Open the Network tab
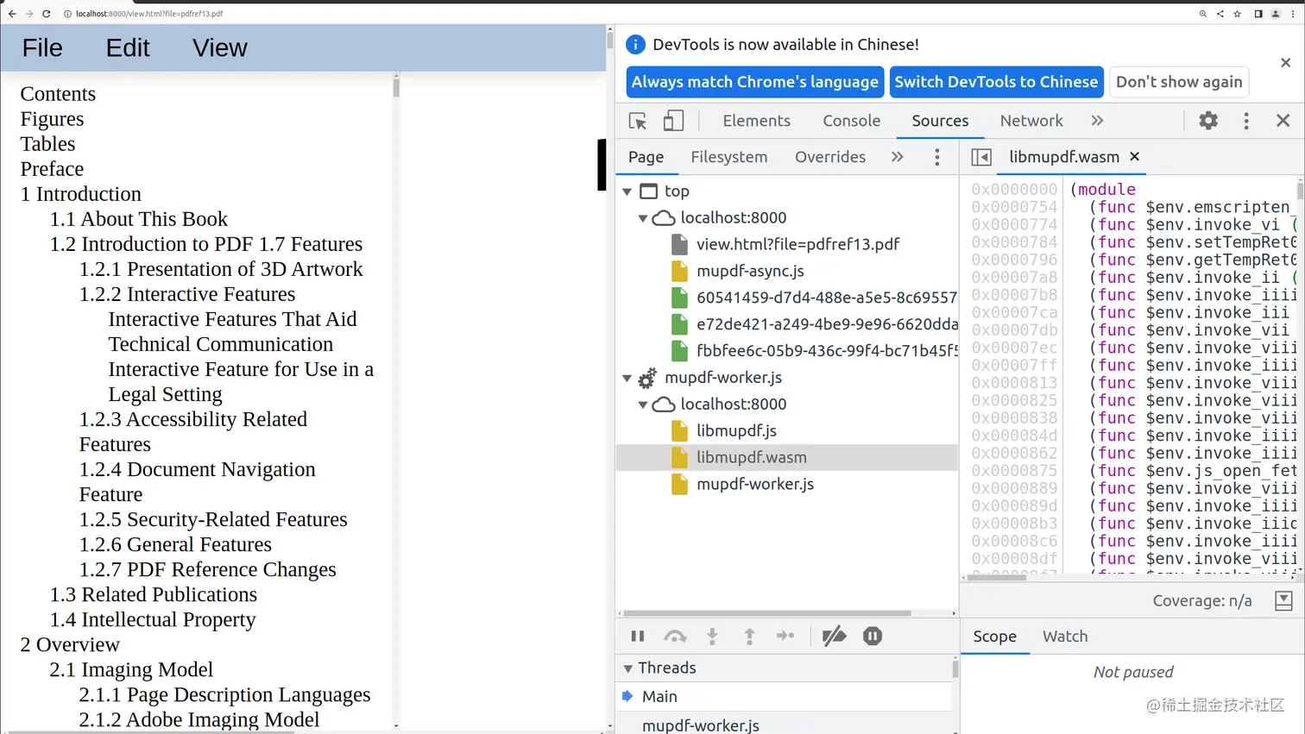 pos(1031,121)
